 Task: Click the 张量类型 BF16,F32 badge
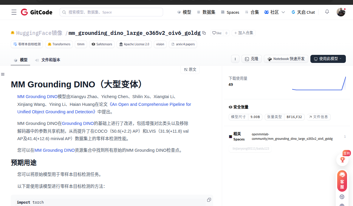(x=284, y=117)
